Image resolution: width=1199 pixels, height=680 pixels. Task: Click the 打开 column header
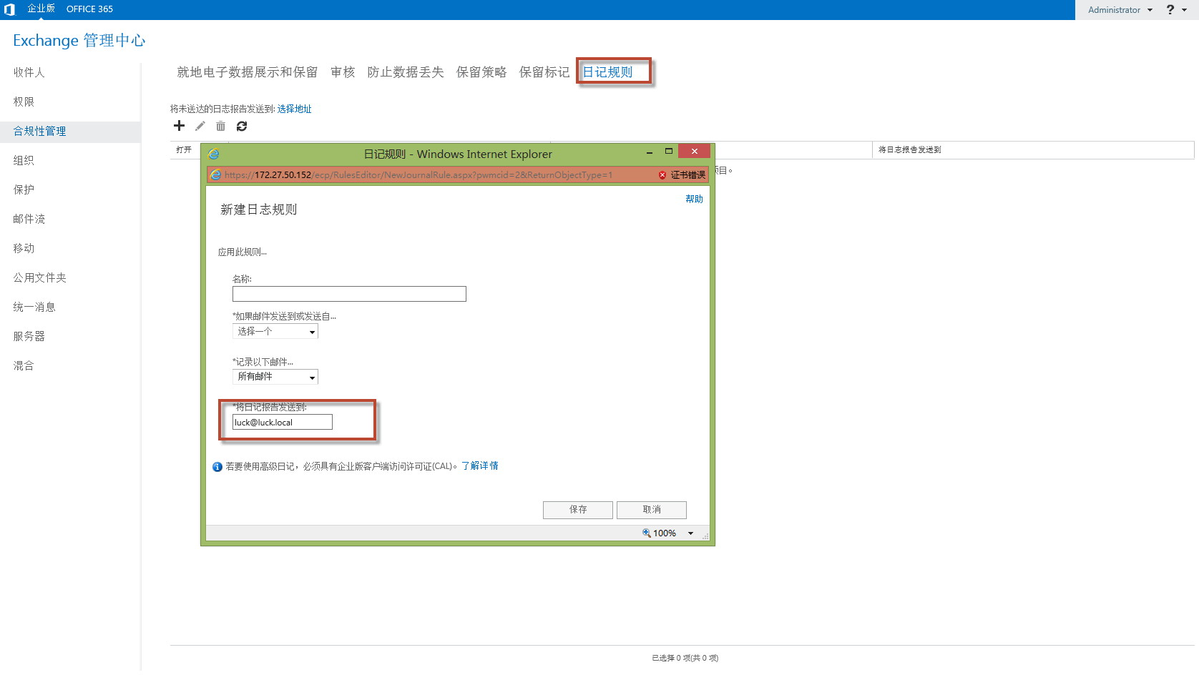pos(184,149)
